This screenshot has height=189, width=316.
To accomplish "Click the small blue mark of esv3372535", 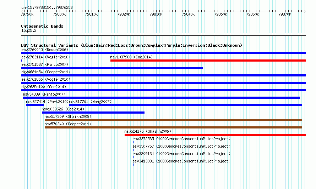I will 133,142.
